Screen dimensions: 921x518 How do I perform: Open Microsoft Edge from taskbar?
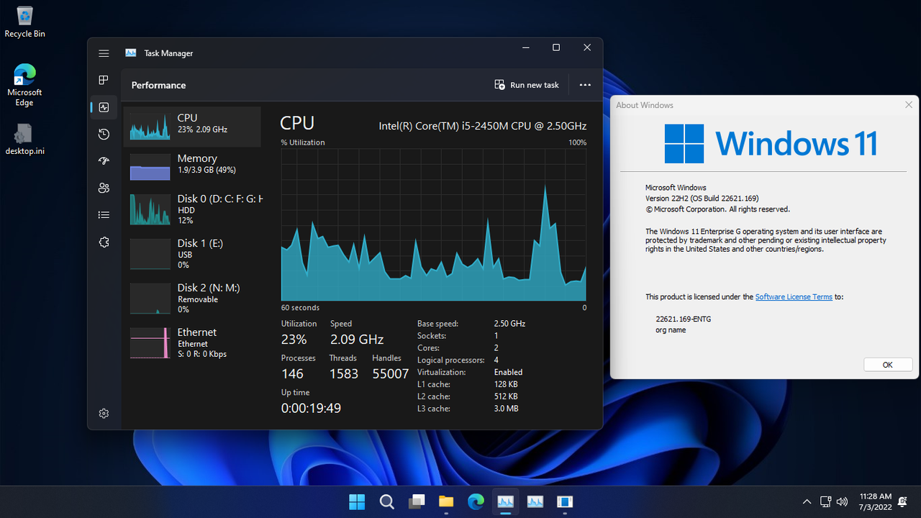(476, 501)
